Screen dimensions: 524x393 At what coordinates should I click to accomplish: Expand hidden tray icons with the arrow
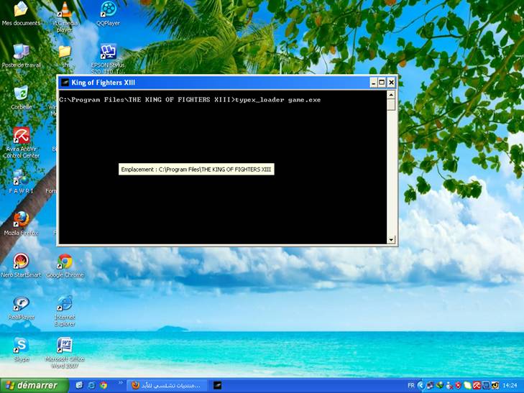(420, 385)
